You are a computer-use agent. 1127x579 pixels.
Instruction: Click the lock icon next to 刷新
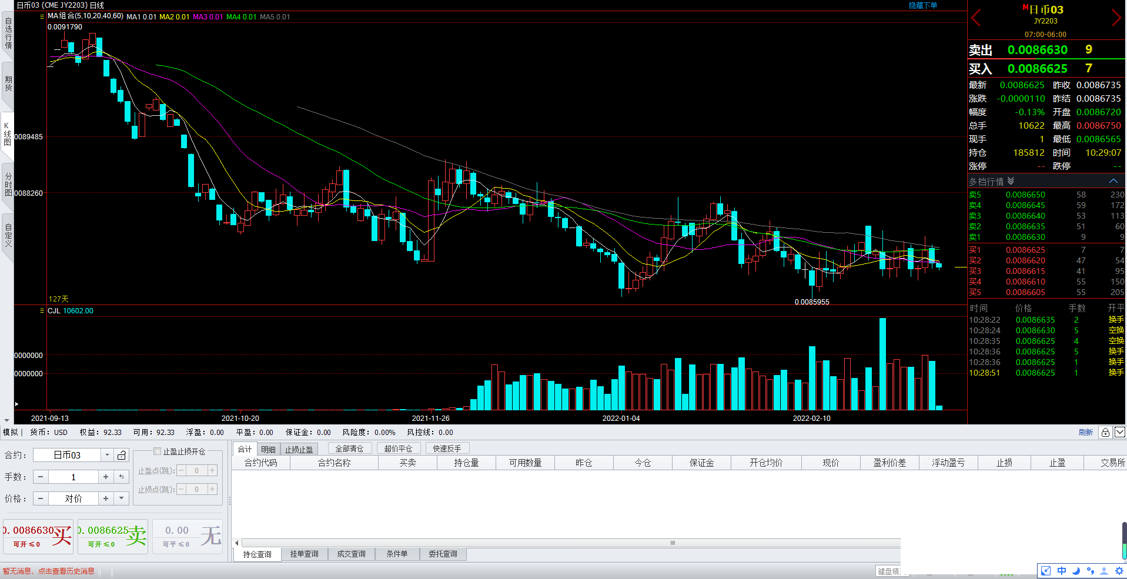click(1105, 433)
